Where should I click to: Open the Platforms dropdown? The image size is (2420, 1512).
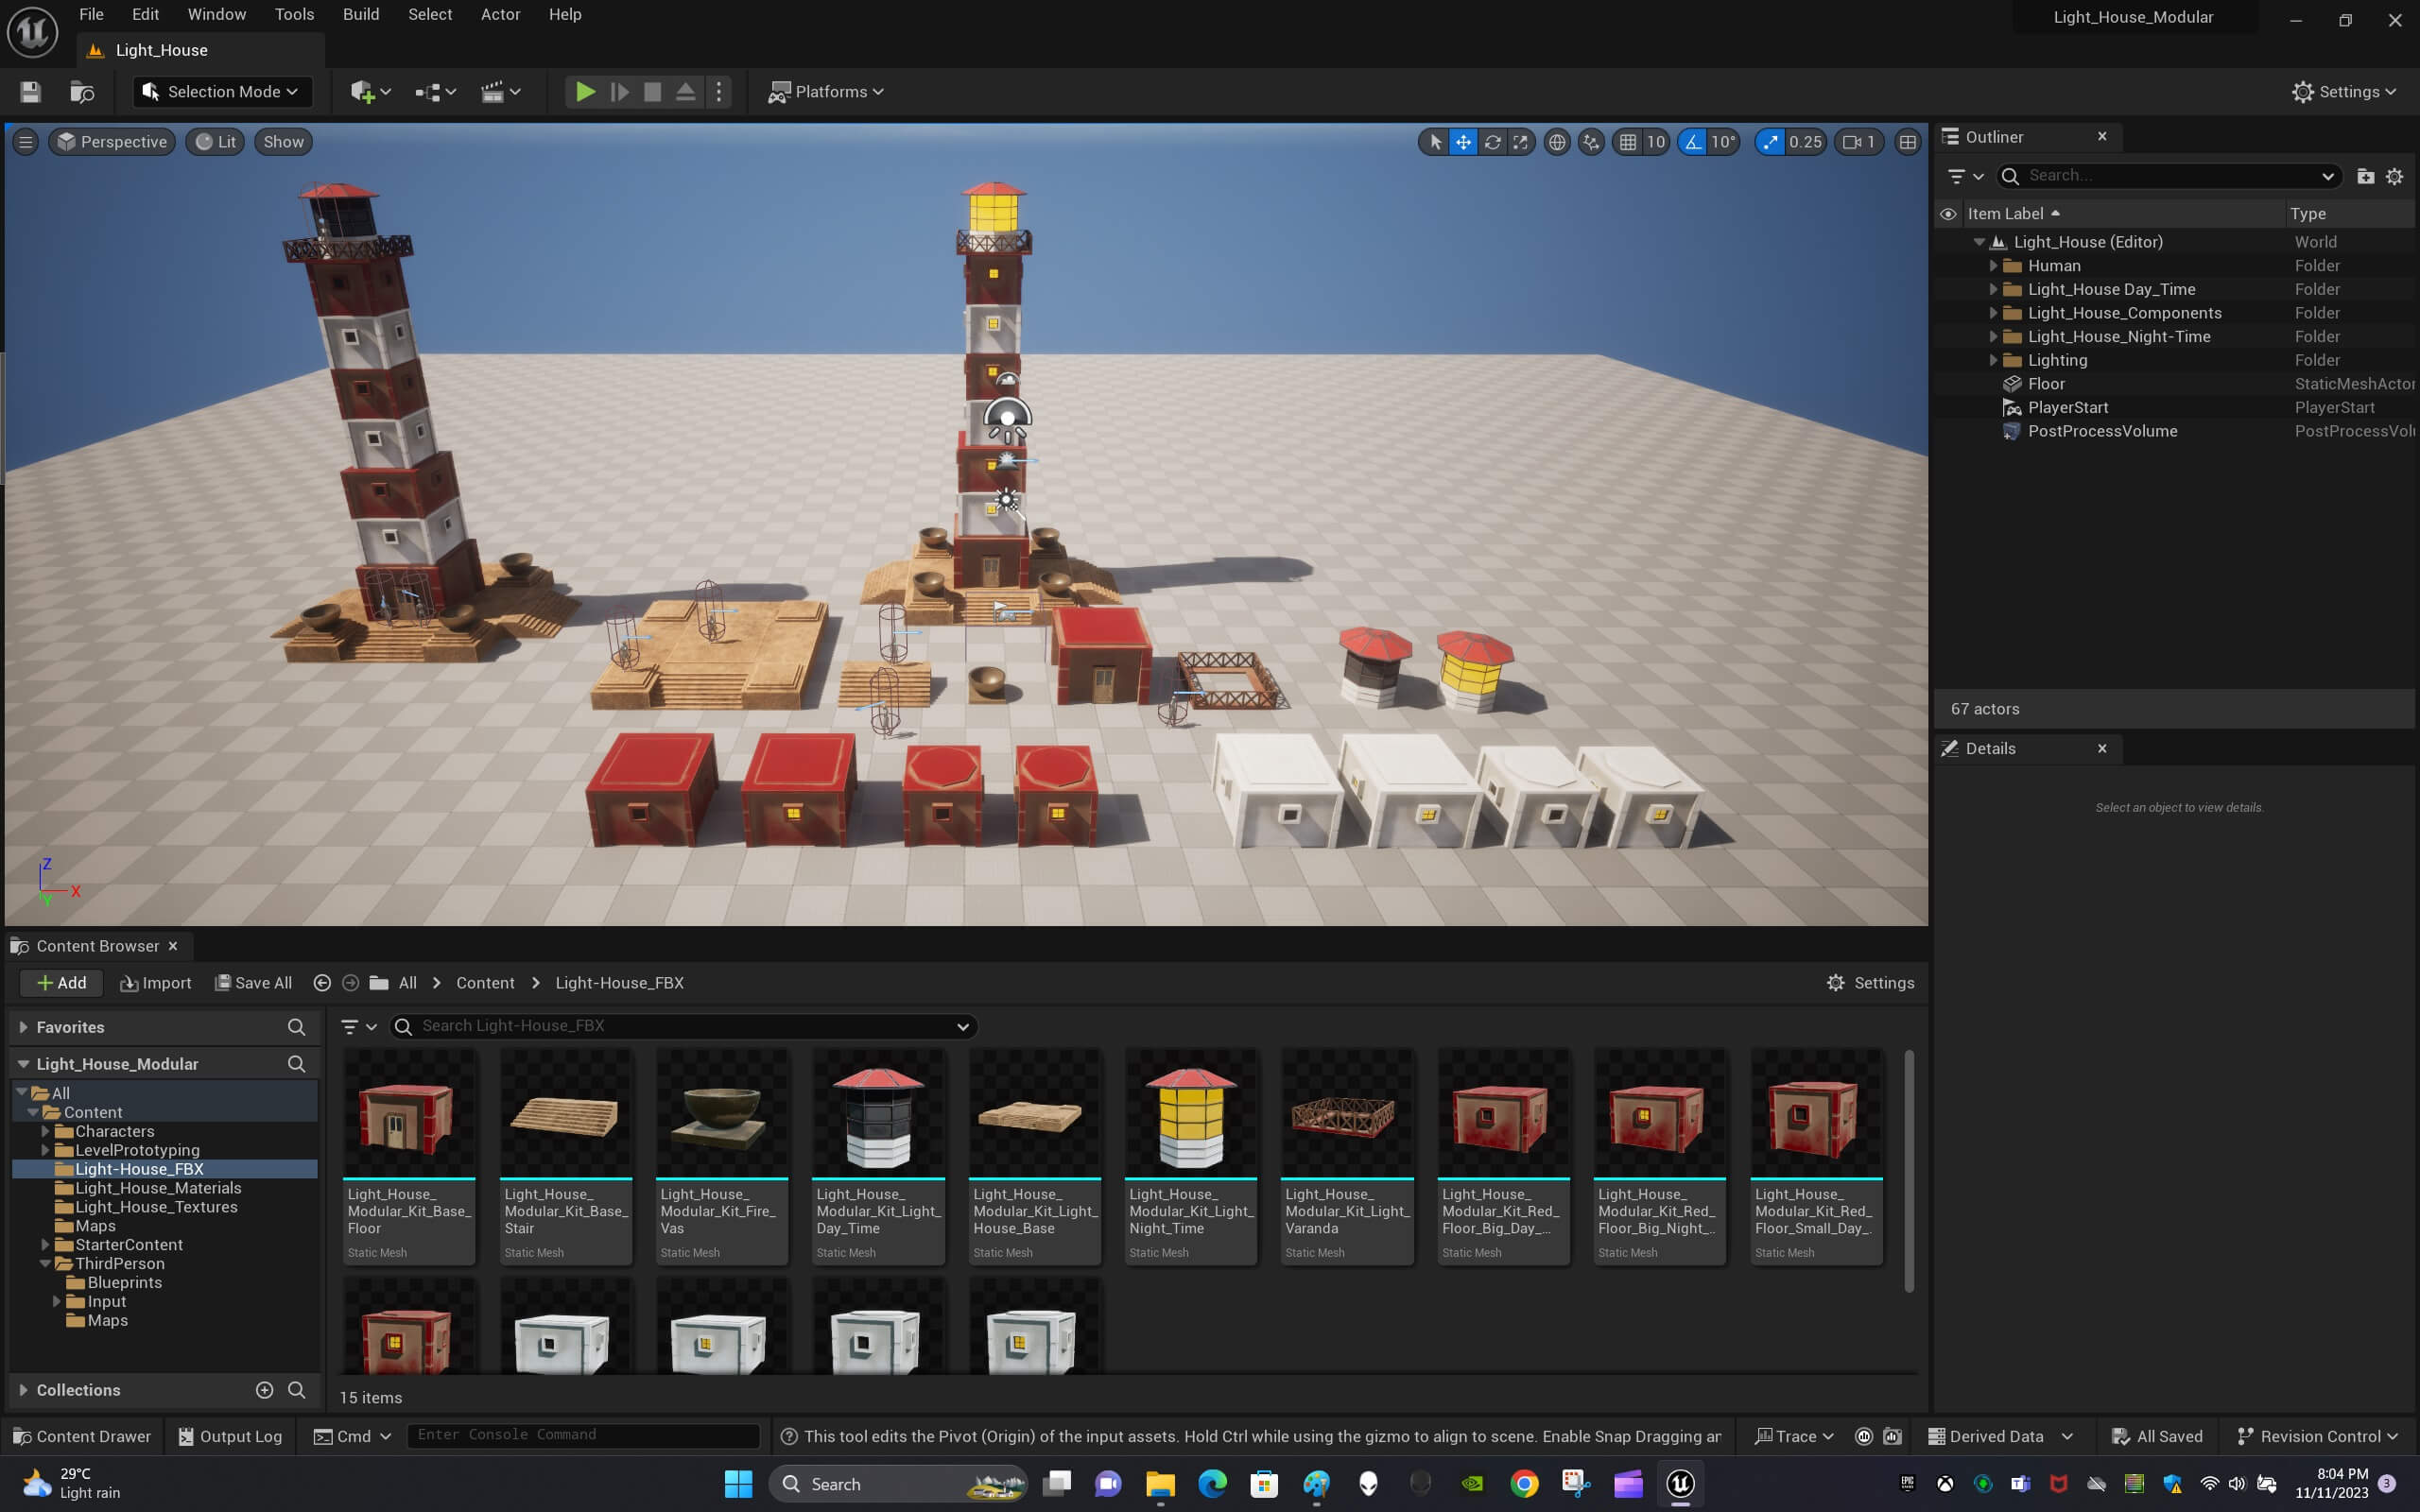pos(825,92)
